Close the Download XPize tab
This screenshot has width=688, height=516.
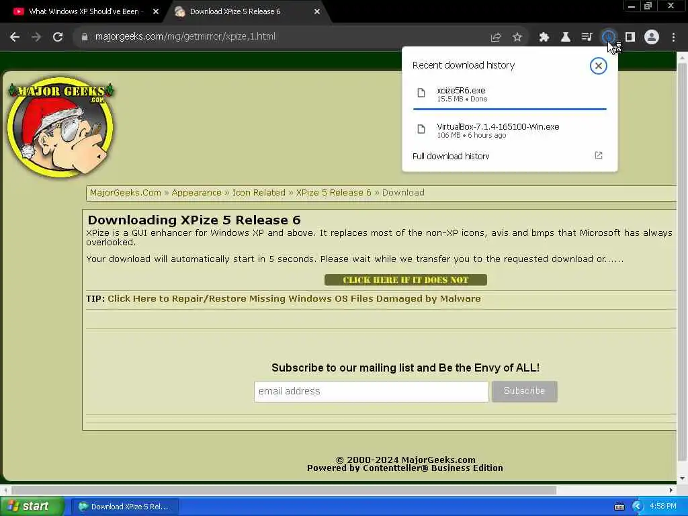317,12
